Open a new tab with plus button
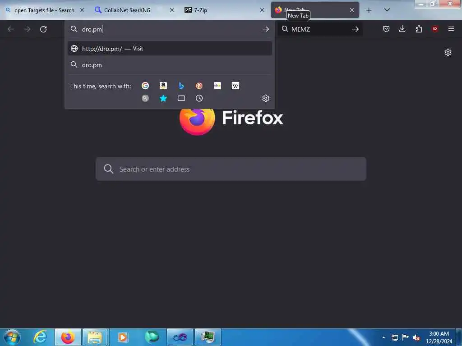The image size is (462, 346). pyautogui.click(x=369, y=10)
